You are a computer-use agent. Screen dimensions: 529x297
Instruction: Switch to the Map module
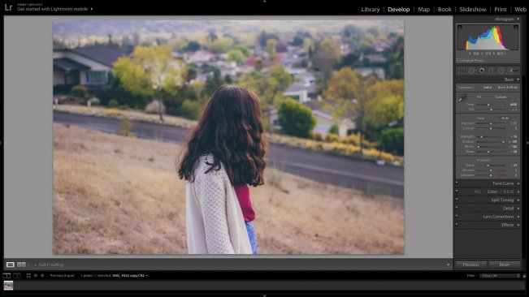(x=423, y=10)
